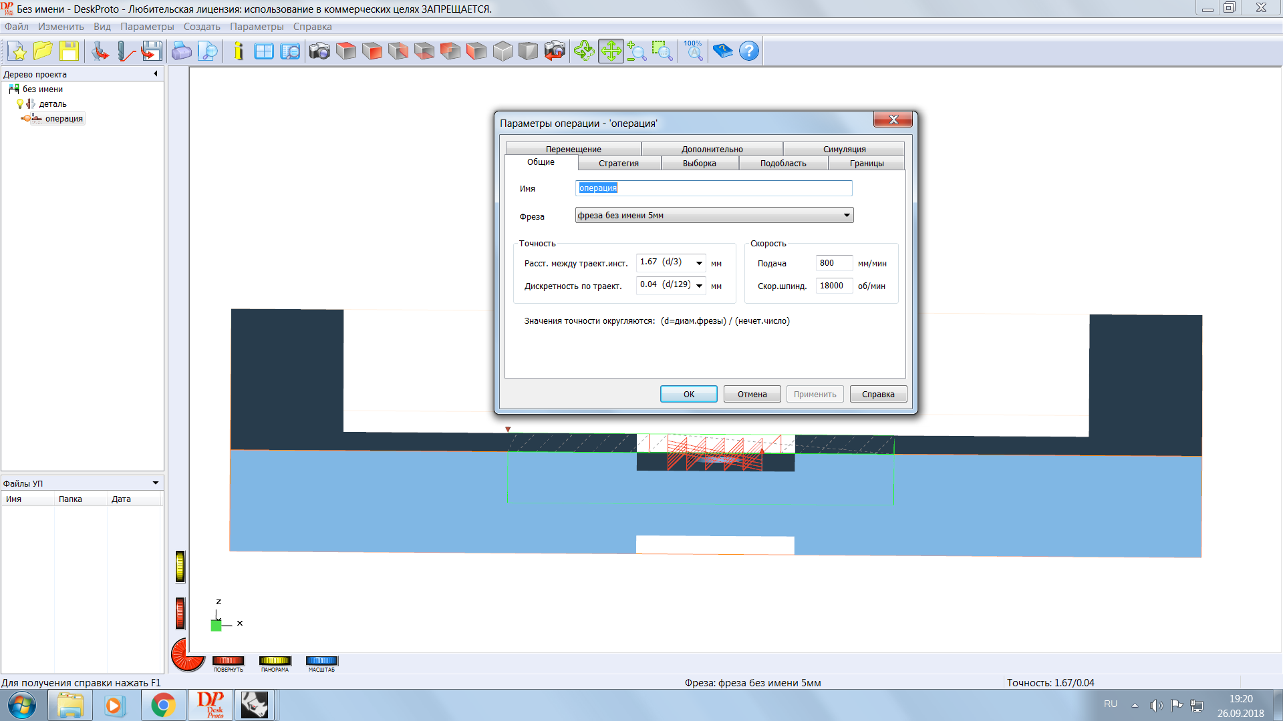Click the red rotate thumbwheel at bottom
The image size is (1283, 721).
tap(228, 661)
